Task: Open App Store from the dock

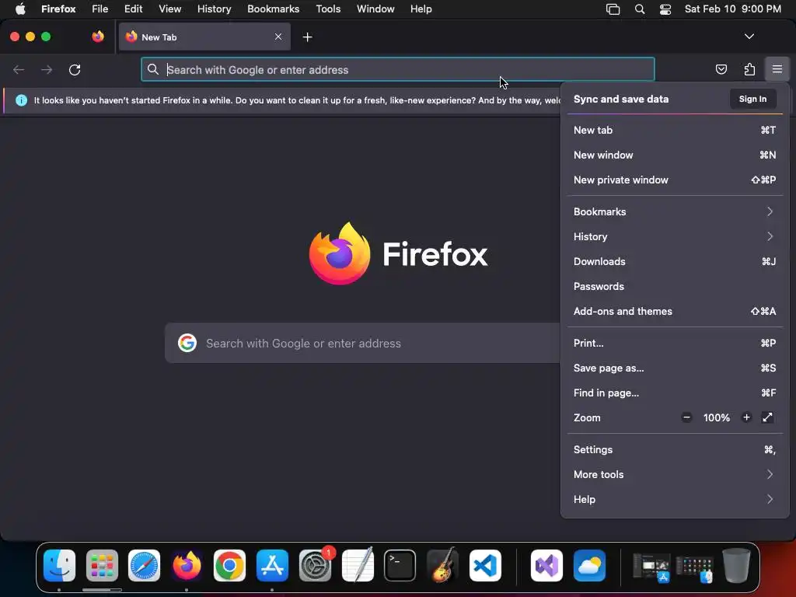Action: 272,565
